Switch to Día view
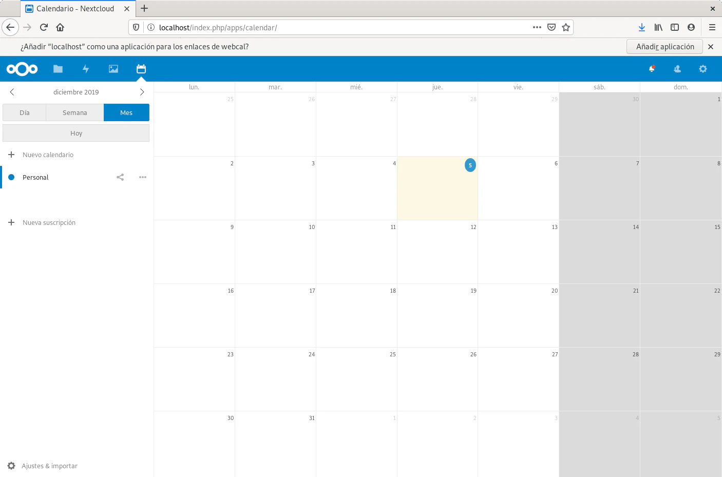Image resolution: width=722 pixels, height=477 pixels. click(25, 112)
